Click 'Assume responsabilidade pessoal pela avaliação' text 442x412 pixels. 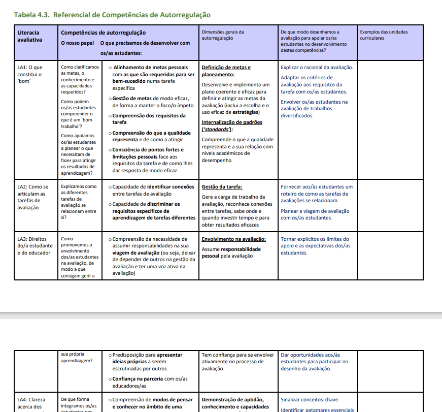pyautogui.click(x=231, y=252)
